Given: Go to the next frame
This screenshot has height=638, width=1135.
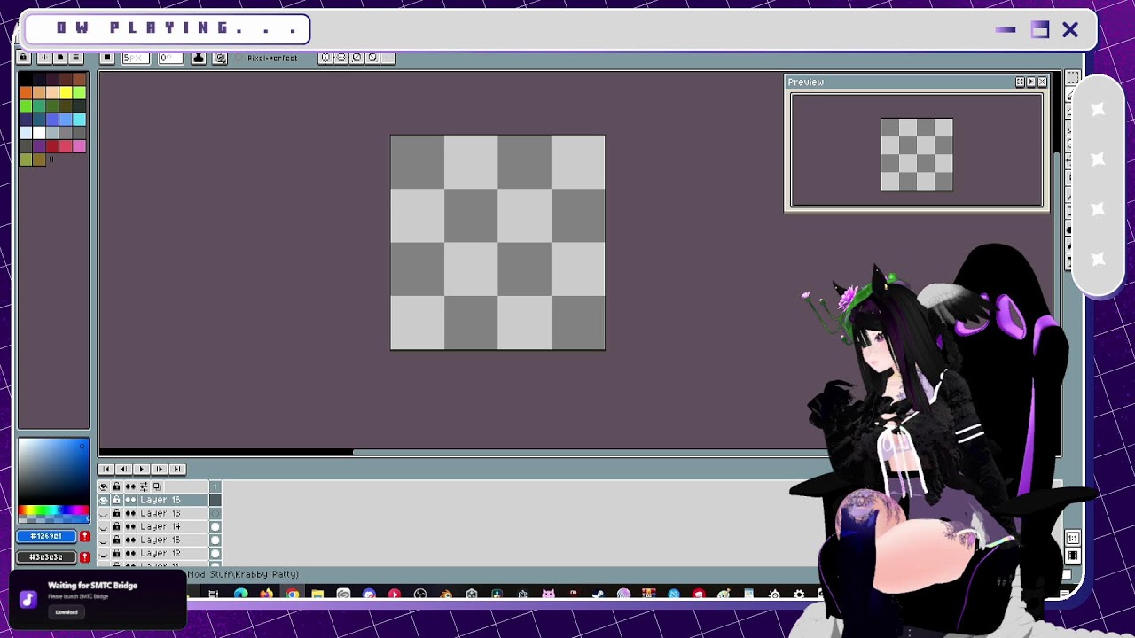Looking at the screenshot, I should tap(159, 469).
